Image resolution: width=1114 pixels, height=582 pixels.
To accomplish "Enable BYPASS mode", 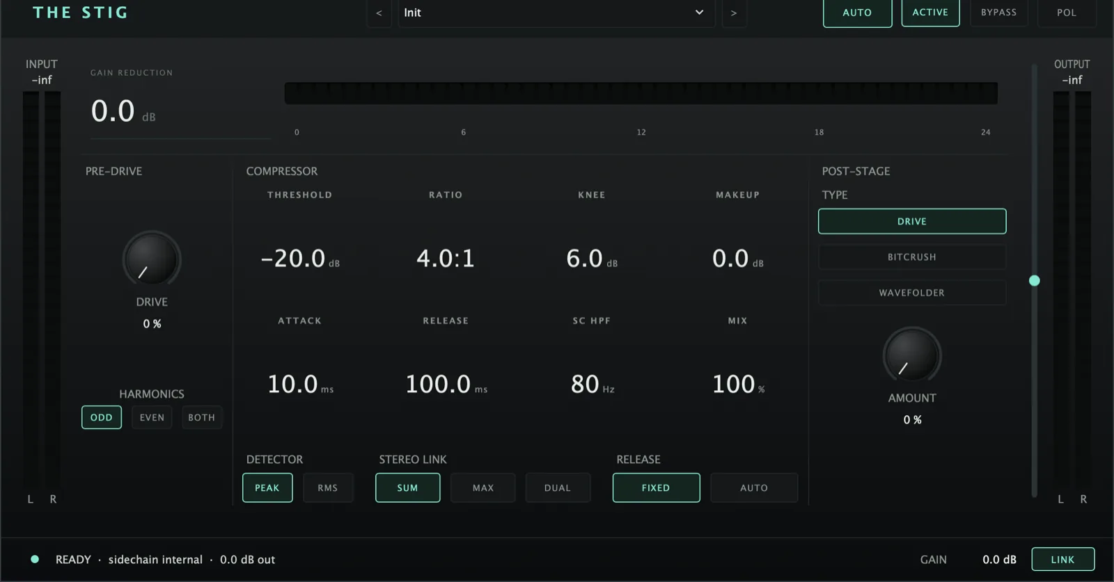I will pos(998,13).
